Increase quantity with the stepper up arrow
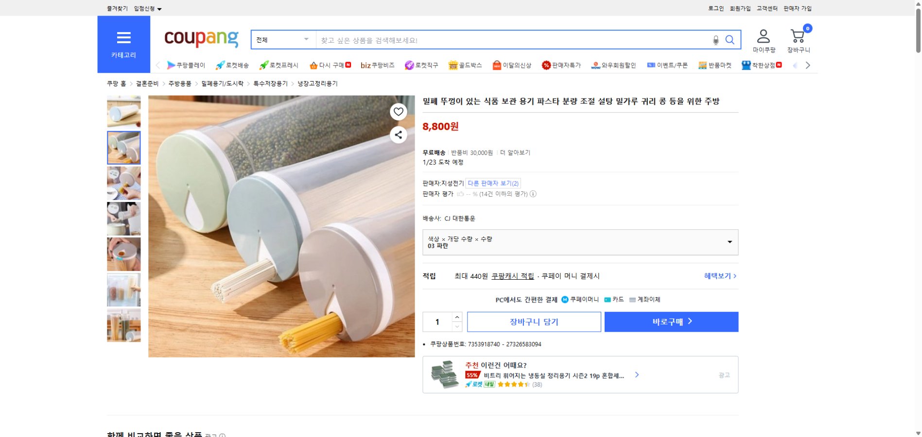Screen dimensions: 922x437 click(x=456, y=318)
